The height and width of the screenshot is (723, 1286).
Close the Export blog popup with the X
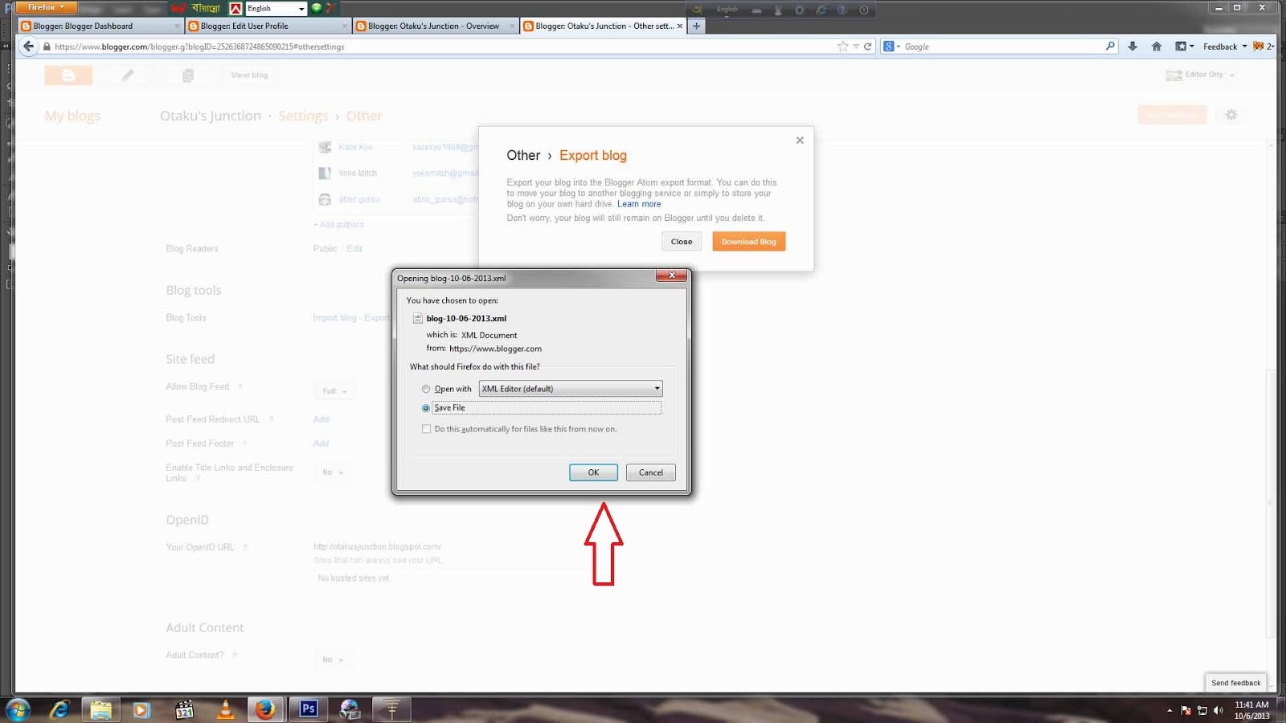(x=800, y=140)
